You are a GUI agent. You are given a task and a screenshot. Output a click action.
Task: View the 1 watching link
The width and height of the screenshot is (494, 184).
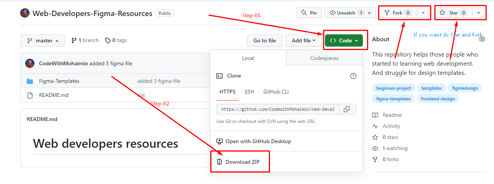[x=390, y=148]
